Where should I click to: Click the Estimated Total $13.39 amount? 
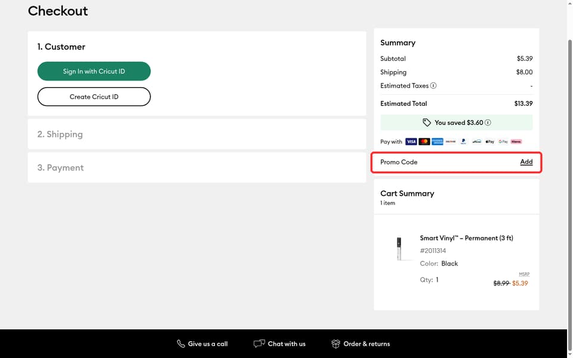(x=523, y=103)
